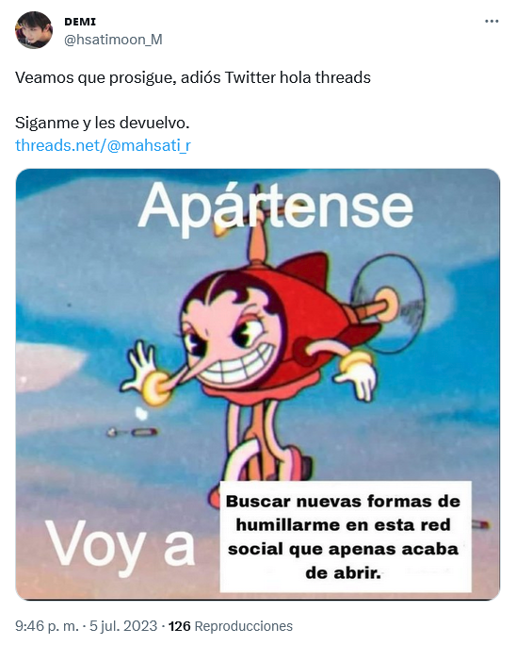View the 126 Reproducciones count
The image size is (516, 645).
[231, 625]
